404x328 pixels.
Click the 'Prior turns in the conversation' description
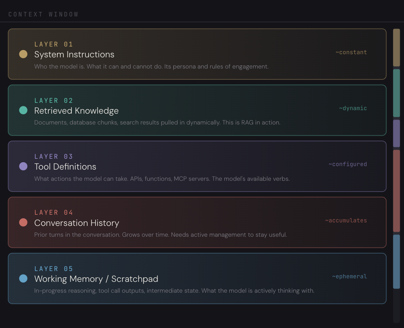161,235
